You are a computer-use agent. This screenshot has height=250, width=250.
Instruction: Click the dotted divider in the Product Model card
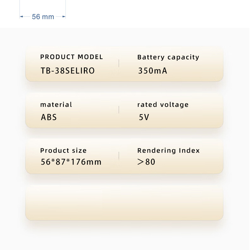point(119,63)
